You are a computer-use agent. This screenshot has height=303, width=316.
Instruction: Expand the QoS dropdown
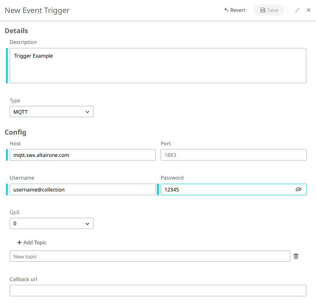click(x=51, y=223)
